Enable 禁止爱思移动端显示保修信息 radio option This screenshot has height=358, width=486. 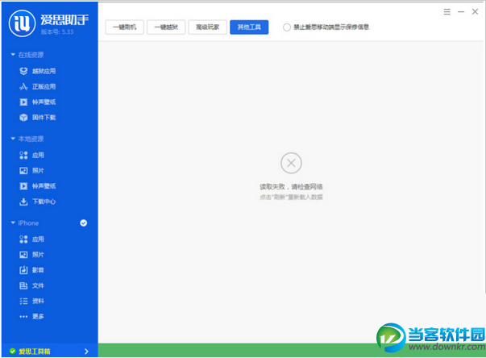coord(287,27)
